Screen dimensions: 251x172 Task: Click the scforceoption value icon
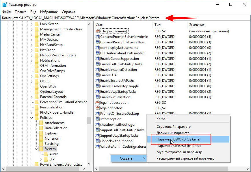[x=97, y=119]
